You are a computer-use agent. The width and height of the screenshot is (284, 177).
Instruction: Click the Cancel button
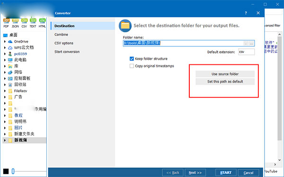tap(248, 173)
